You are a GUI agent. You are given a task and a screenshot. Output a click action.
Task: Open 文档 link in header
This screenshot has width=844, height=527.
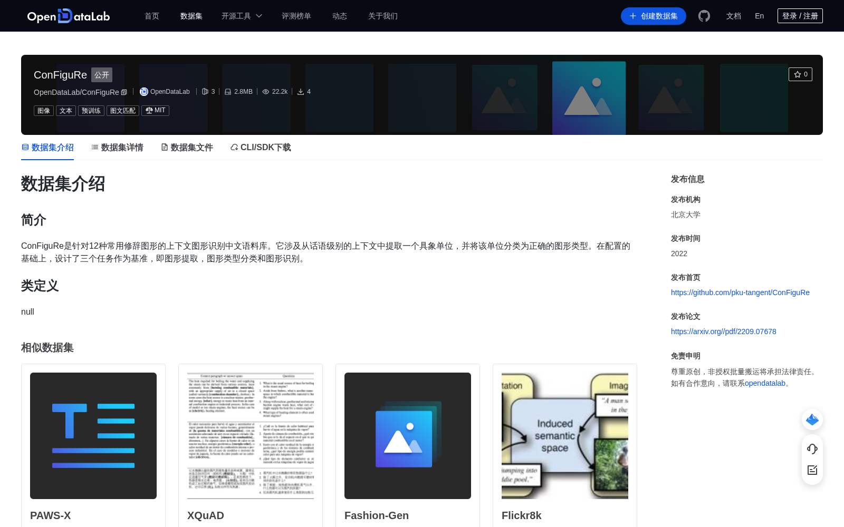point(734,16)
